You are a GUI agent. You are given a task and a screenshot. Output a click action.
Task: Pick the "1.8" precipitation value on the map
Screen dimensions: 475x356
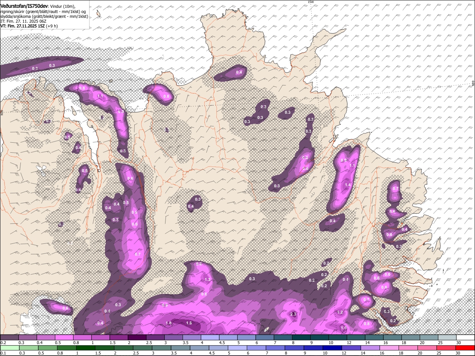[x=168, y=323]
